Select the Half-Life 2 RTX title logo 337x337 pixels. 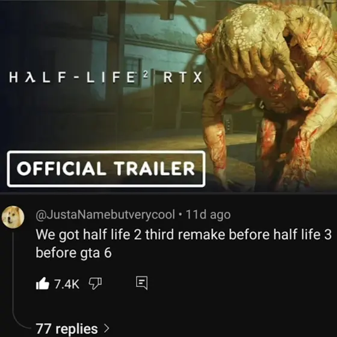[x=105, y=78]
